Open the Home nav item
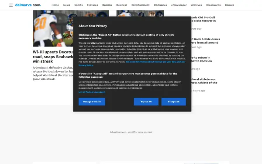 (x=55, y=5)
